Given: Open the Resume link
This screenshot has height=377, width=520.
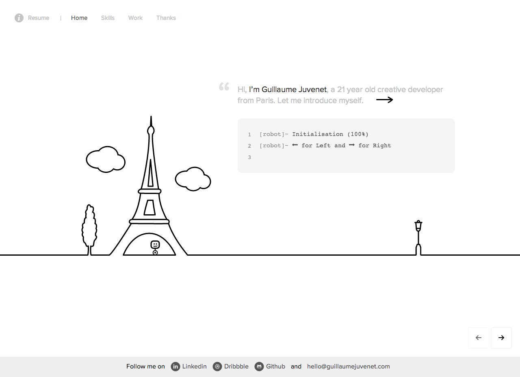Looking at the screenshot, I should pyautogui.click(x=39, y=18).
